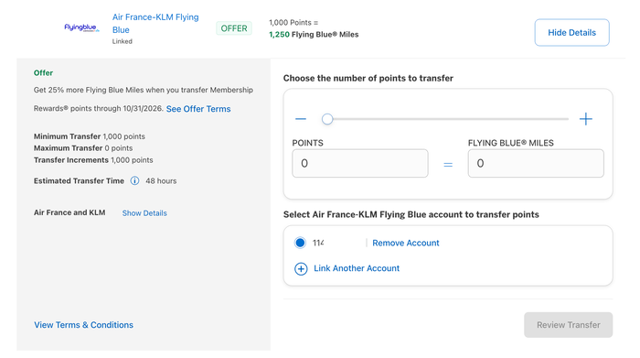Click the partial account number '114'
Image resolution: width=640 pixels, height=358 pixels.
click(x=318, y=243)
